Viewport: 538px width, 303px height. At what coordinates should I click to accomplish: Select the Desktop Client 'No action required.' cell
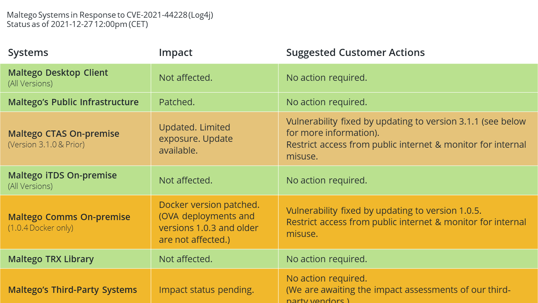[x=408, y=78]
